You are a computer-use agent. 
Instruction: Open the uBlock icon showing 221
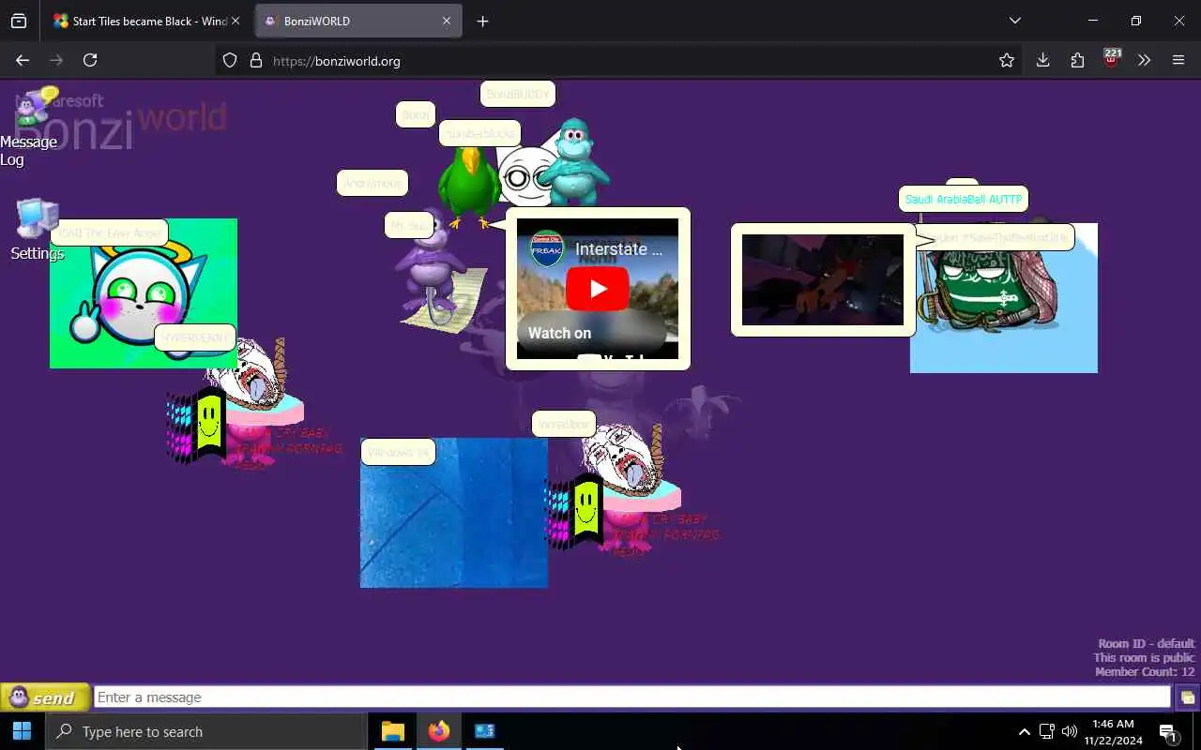(x=1112, y=59)
